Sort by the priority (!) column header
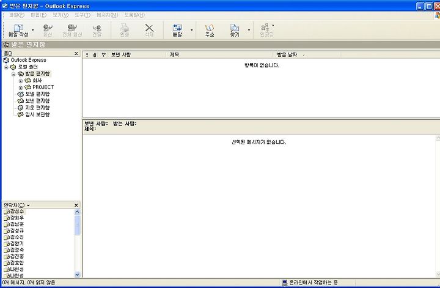The width and height of the screenshot is (440, 288). point(87,55)
